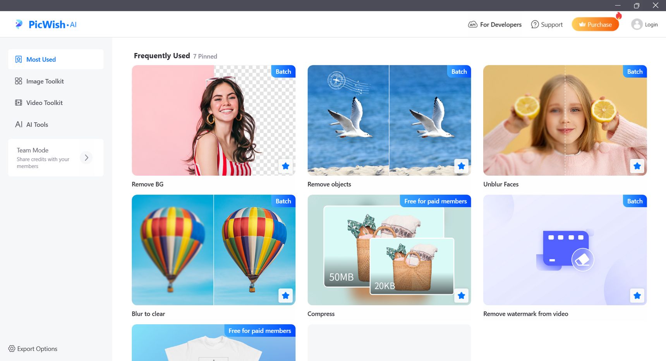Click the red hot-deal flame on Purchase
The image size is (666, 361).
619,15
